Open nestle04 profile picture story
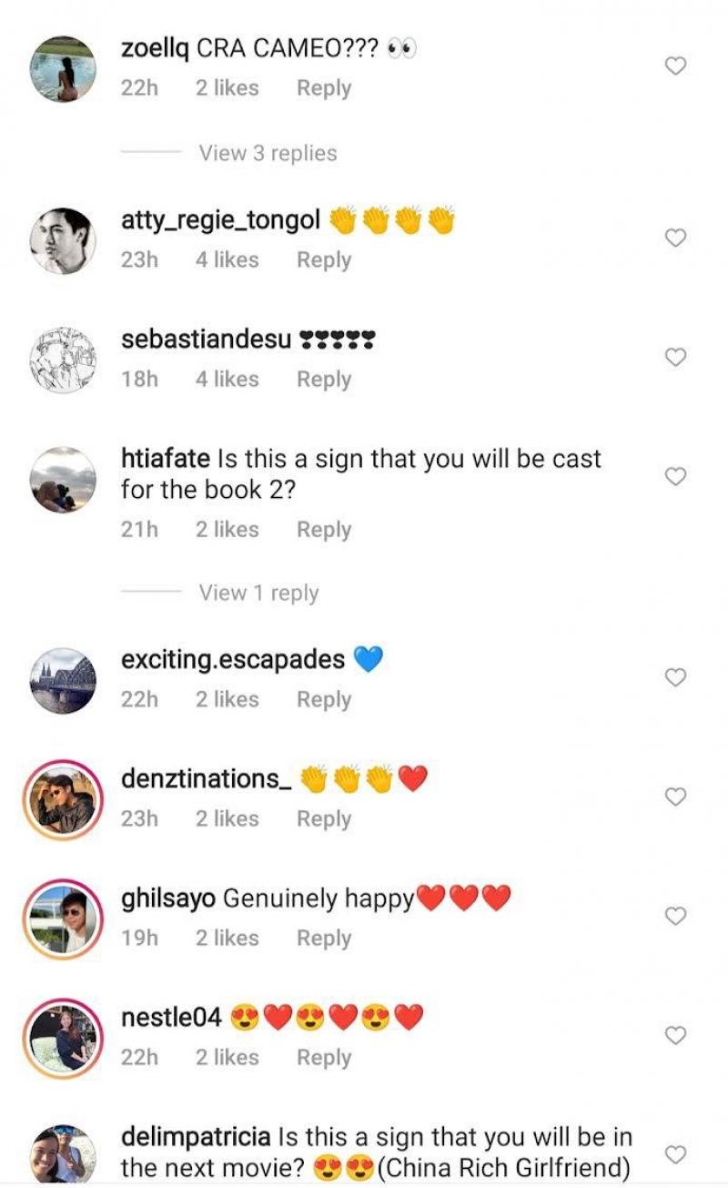The width and height of the screenshot is (728, 1188). point(64,1038)
